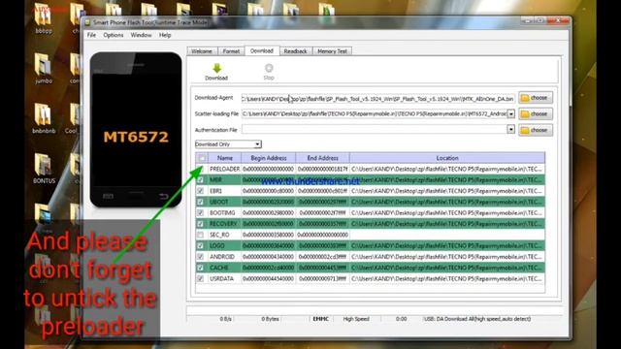Viewport: 621px width, 349px height.
Task: Untick the ANDROID checkbox
Action: 201,257
